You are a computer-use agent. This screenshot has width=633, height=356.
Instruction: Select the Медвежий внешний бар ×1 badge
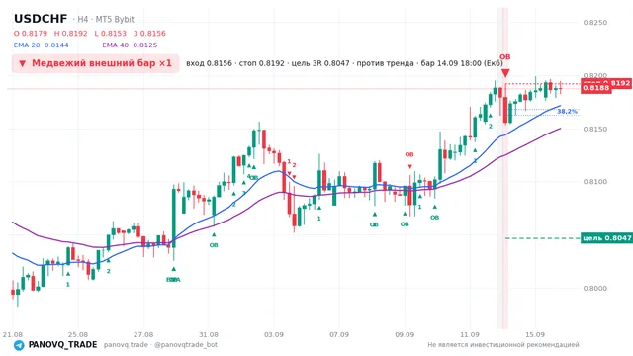(x=95, y=63)
